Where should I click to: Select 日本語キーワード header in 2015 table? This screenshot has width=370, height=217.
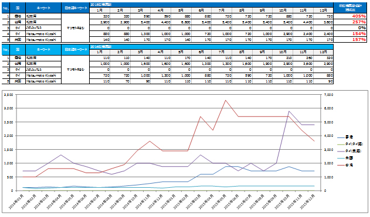point(76,8)
